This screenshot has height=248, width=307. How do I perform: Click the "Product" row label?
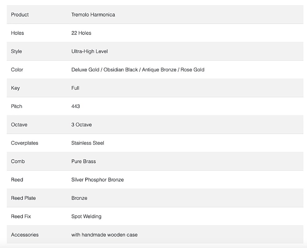20,14
